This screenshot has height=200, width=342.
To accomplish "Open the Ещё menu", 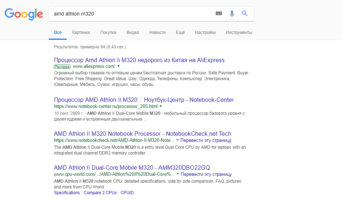I will click(180, 32).
